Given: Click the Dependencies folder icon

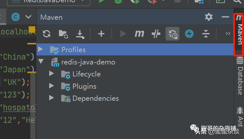Looking at the screenshot, I should pyautogui.click(x=66, y=98).
